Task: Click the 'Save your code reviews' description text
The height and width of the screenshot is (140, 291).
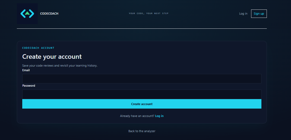Action: coord(60,66)
